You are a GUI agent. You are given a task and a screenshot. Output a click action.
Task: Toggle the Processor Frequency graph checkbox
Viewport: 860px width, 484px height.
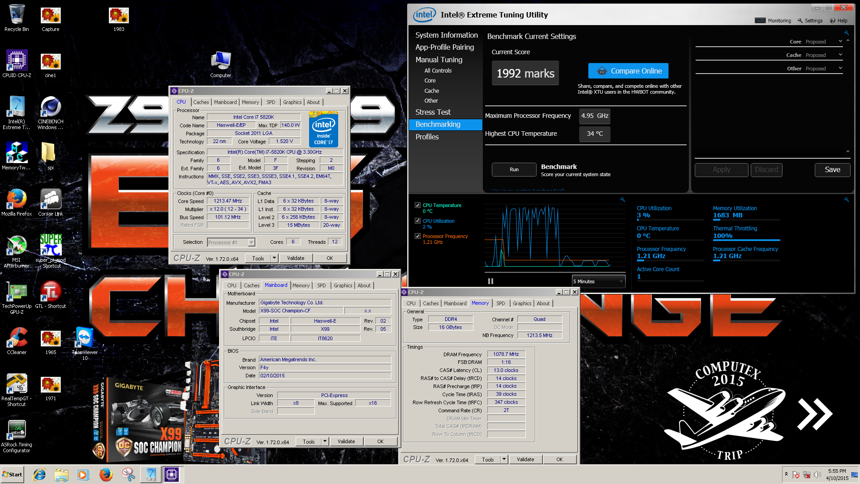pyautogui.click(x=417, y=236)
